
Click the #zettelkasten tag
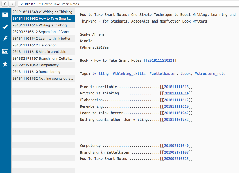tap(163, 74)
